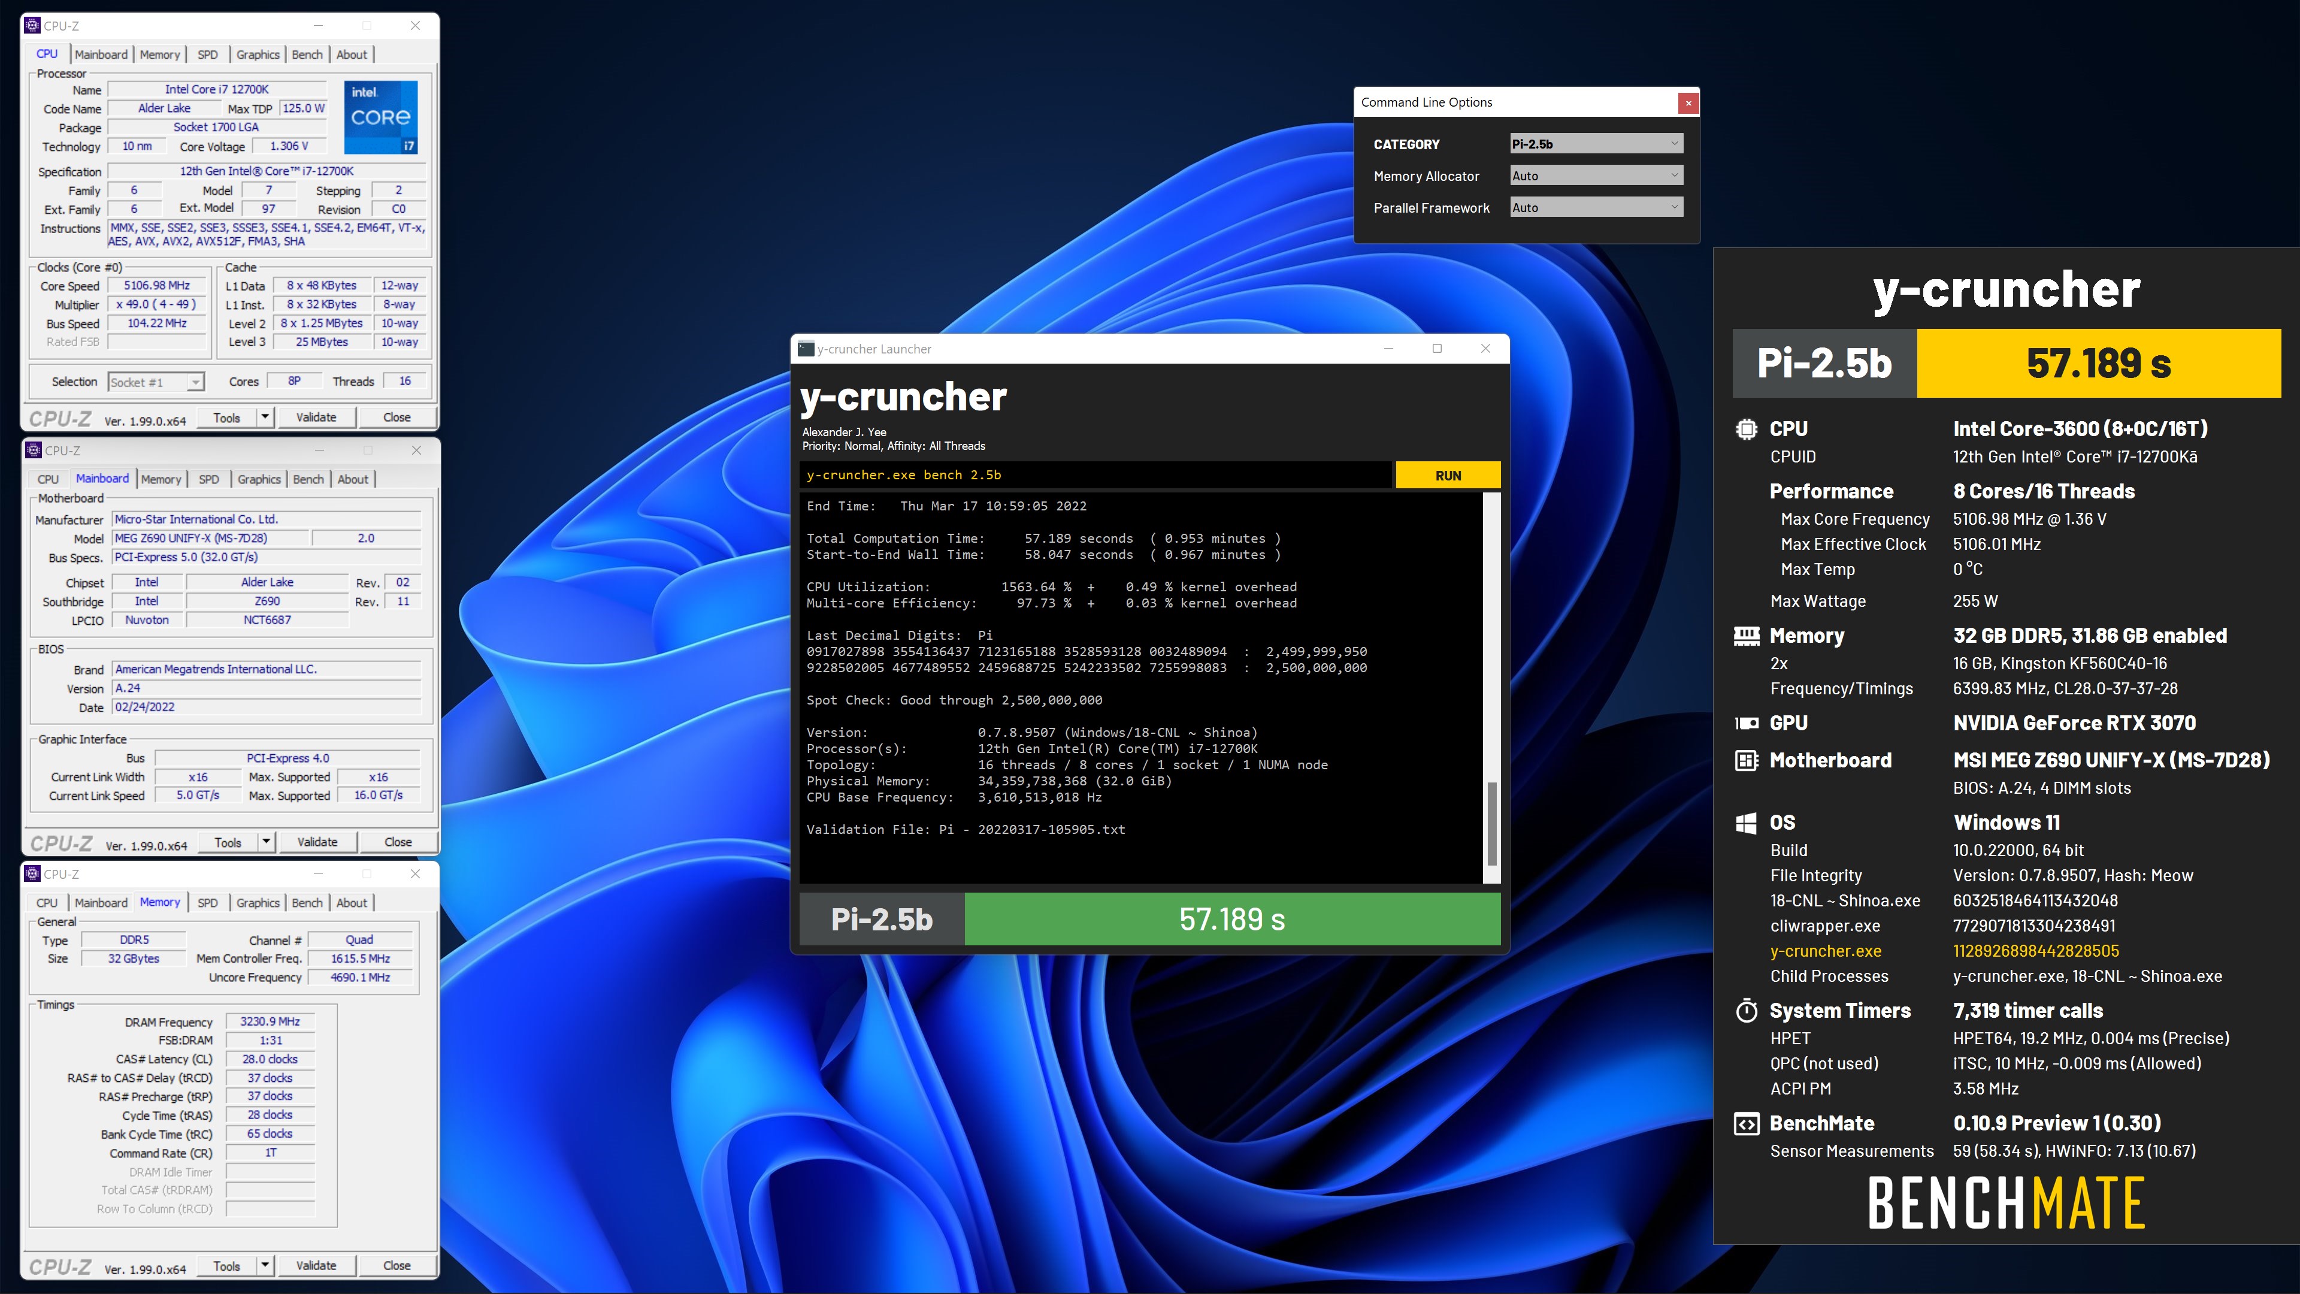Open SPD tab in top CPU-Z window
This screenshot has width=2300, height=1294.
coord(207,55)
